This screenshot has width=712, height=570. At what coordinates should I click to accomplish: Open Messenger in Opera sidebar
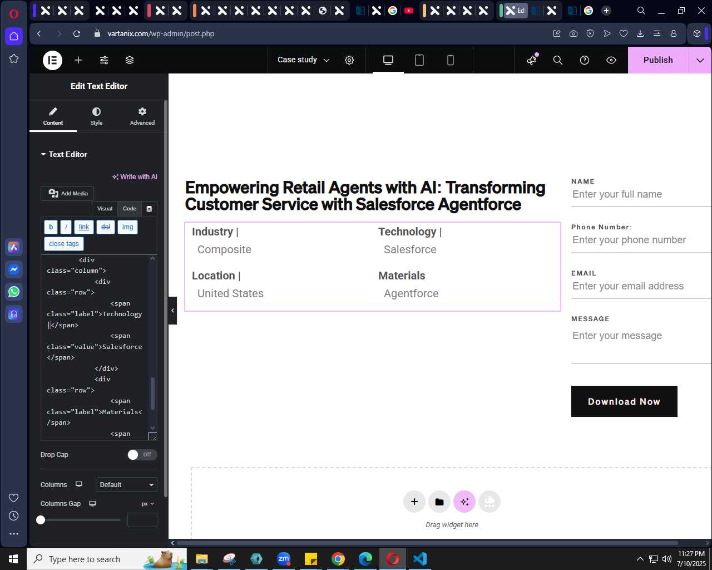click(14, 269)
